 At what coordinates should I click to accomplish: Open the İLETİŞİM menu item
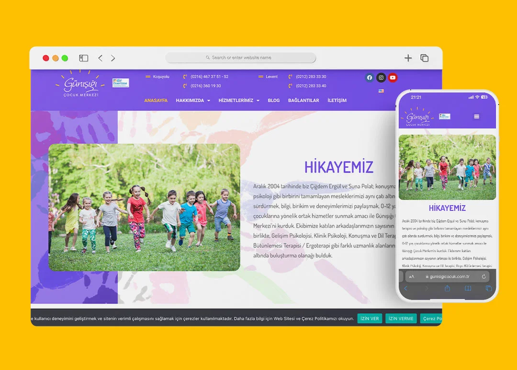pos(337,100)
